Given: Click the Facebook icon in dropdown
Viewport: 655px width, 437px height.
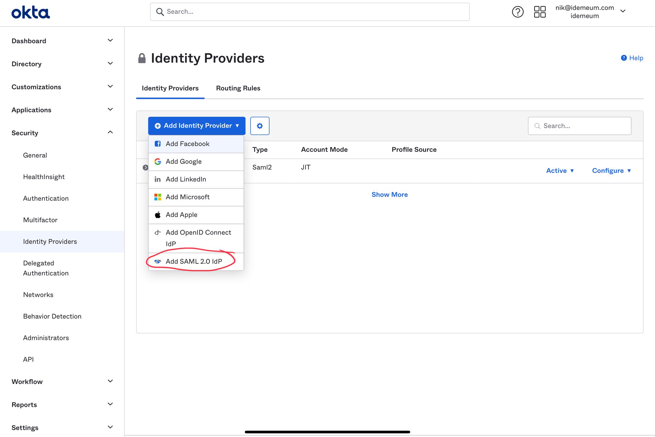Looking at the screenshot, I should point(158,144).
